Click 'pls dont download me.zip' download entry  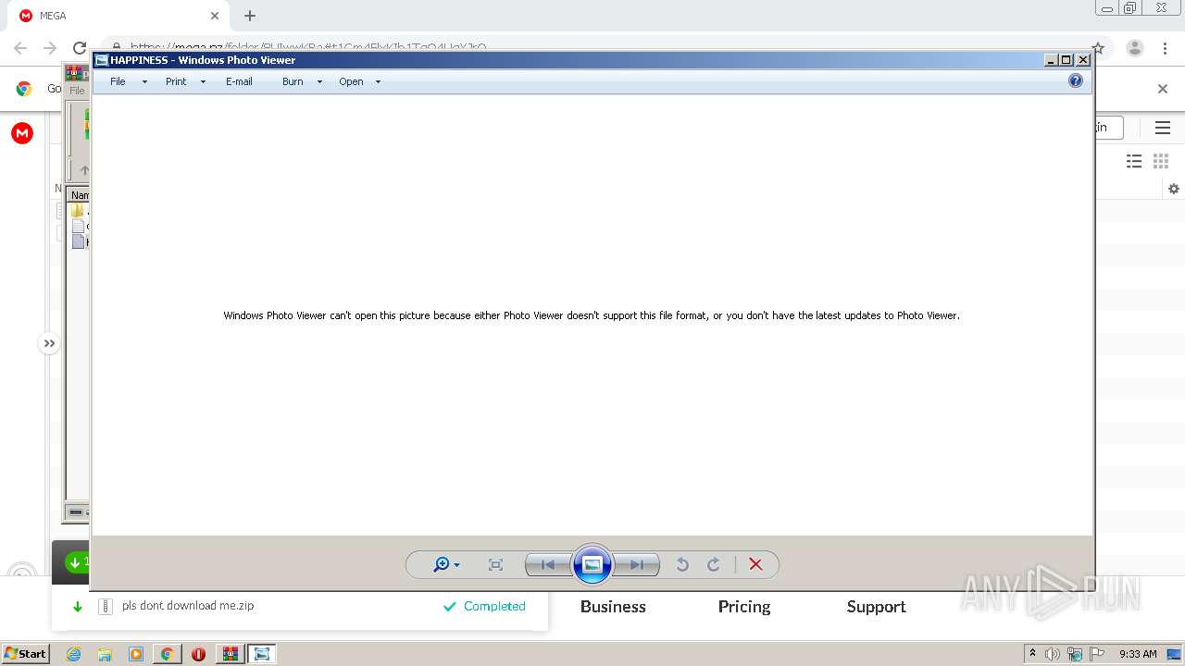click(x=188, y=606)
